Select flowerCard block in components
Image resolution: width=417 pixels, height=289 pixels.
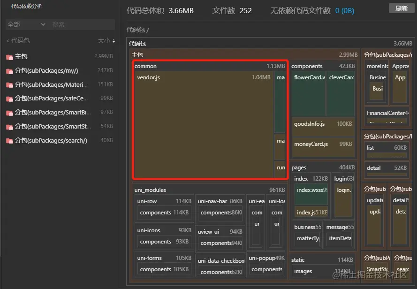pyautogui.click(x=309, y=93)
